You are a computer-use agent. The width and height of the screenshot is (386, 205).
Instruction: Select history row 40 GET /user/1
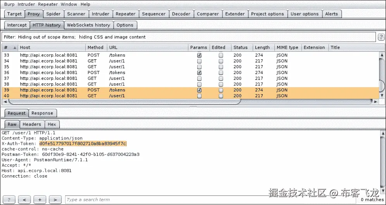click(x=191, y=96)
